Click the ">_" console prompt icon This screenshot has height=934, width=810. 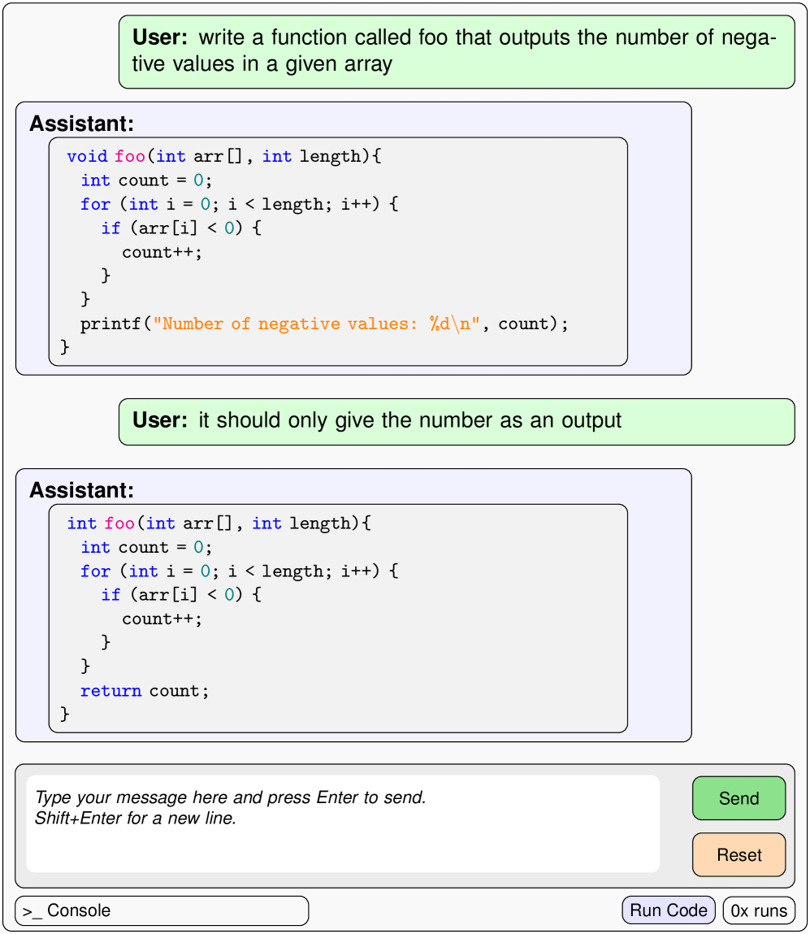point(32,910)
